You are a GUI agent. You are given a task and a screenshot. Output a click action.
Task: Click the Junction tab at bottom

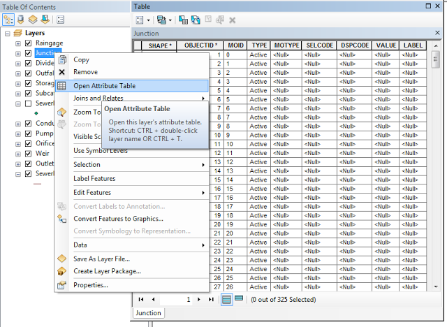[148, 313]
